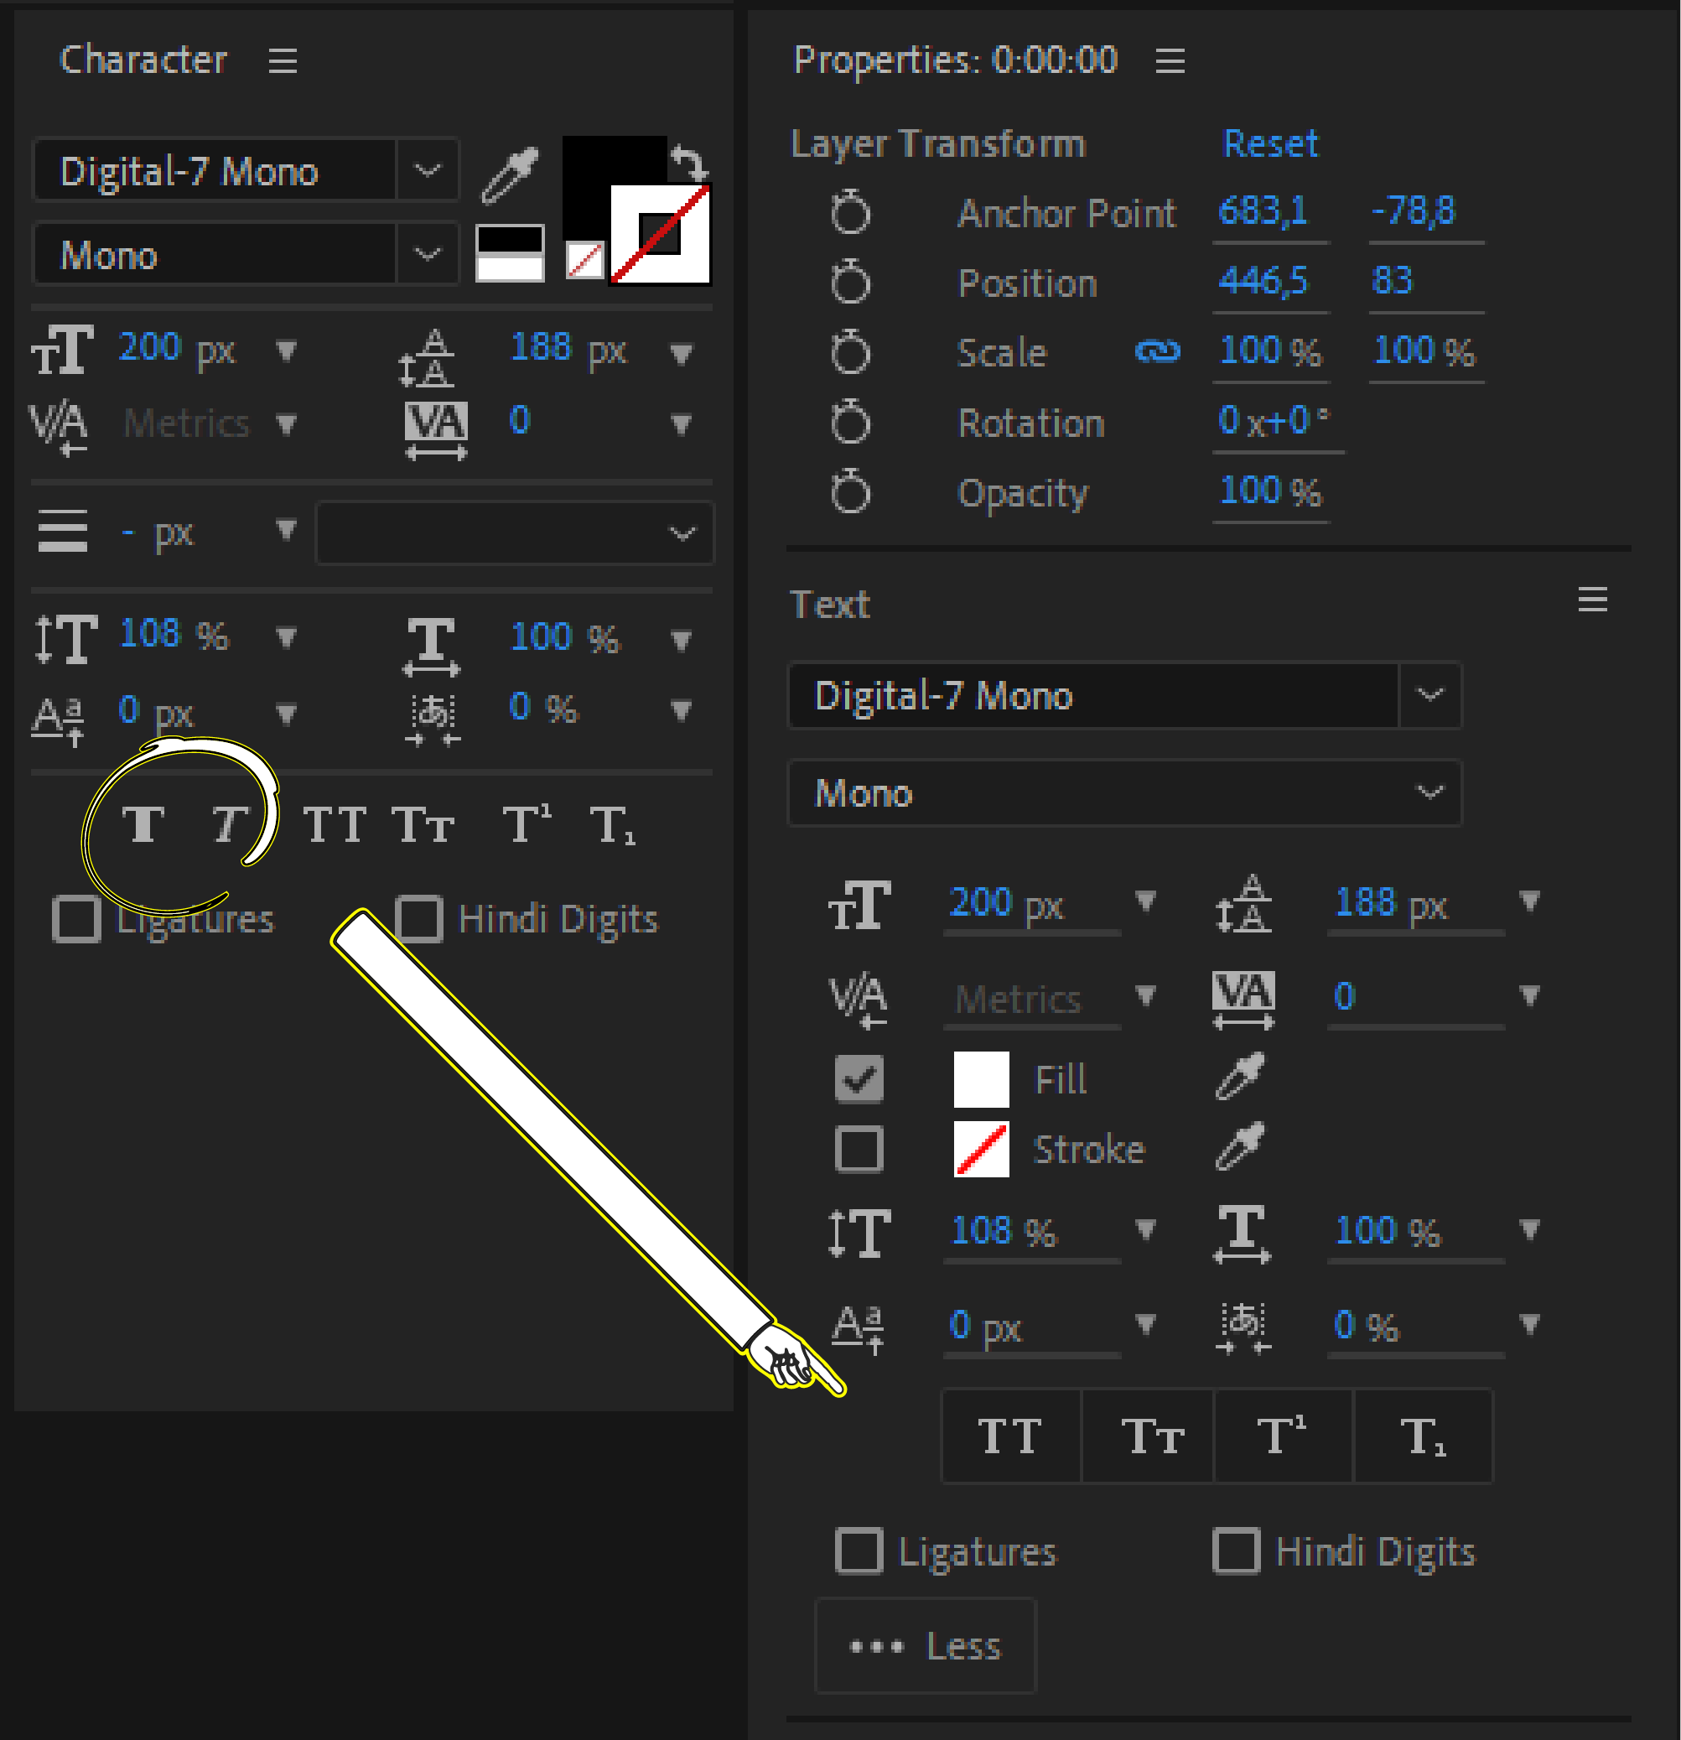Toggle Small Caps in the Properties Text section

pyautogui.click(x=1148, y=1436)
